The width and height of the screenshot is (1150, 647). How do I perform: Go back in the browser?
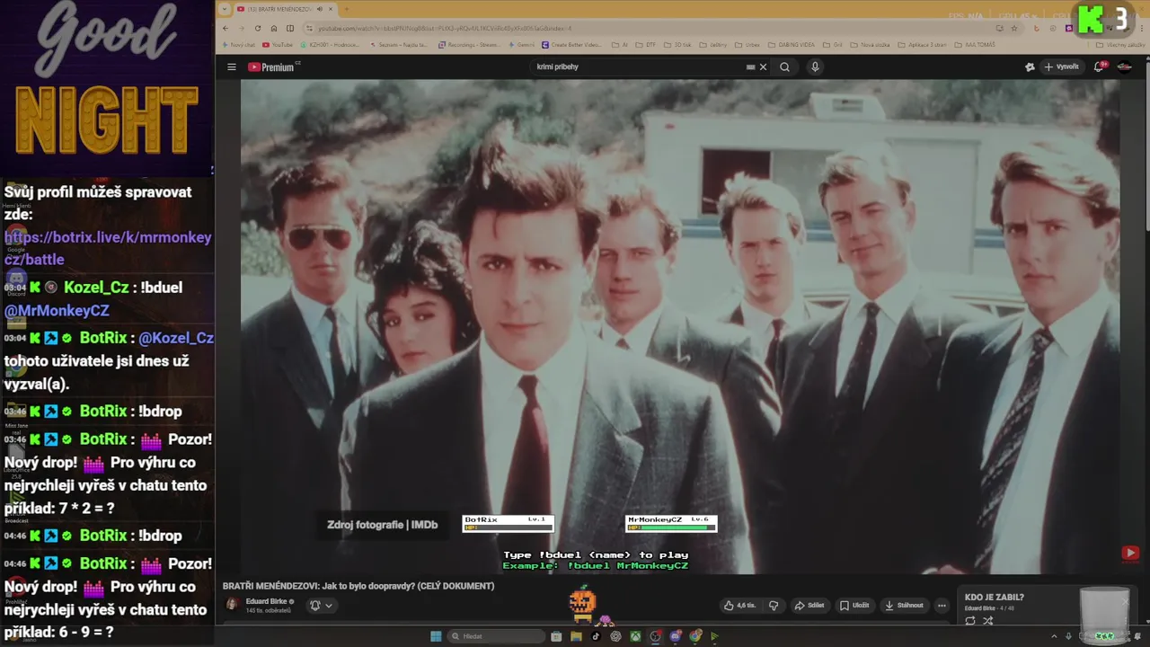[x=226, y=28]
